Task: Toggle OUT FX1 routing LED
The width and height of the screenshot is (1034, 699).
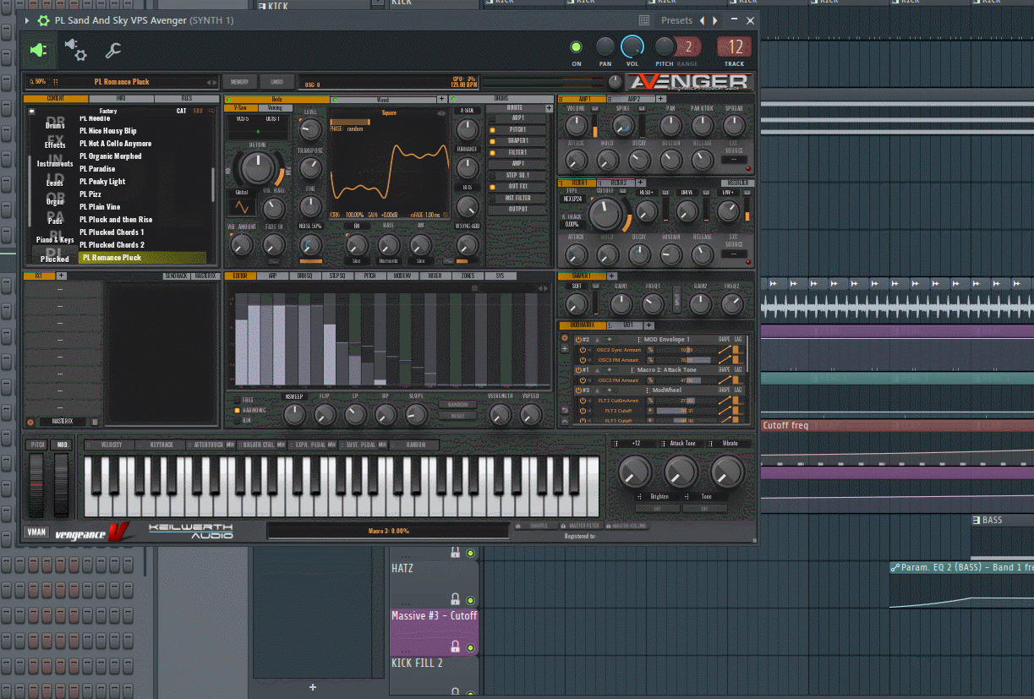Action: [492, 186]
